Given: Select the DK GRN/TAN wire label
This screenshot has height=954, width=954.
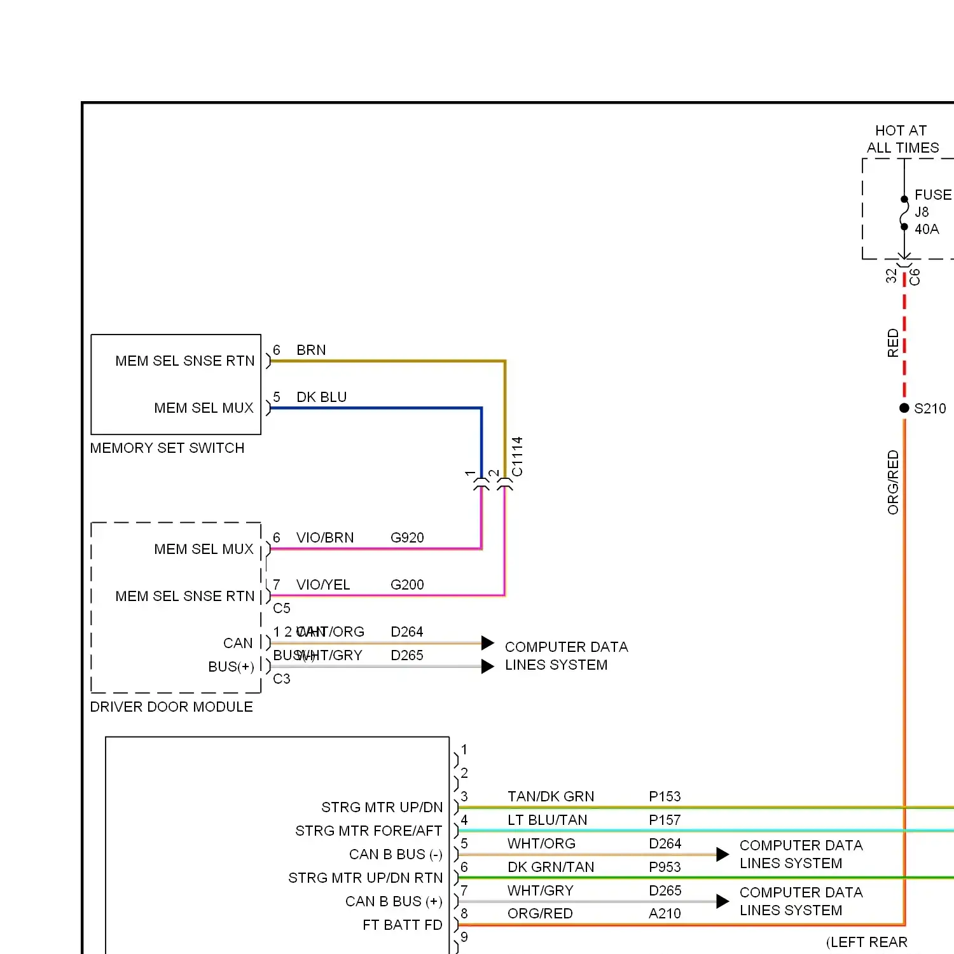Looking at the screenshot, I should [551, 867].
